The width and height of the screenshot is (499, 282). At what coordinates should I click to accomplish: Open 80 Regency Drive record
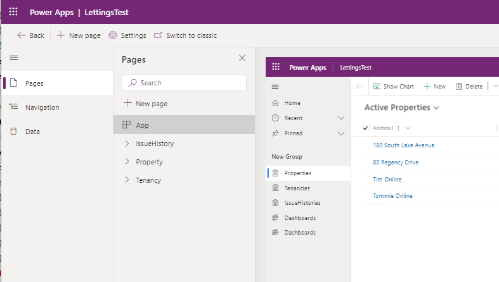(396, 162)
